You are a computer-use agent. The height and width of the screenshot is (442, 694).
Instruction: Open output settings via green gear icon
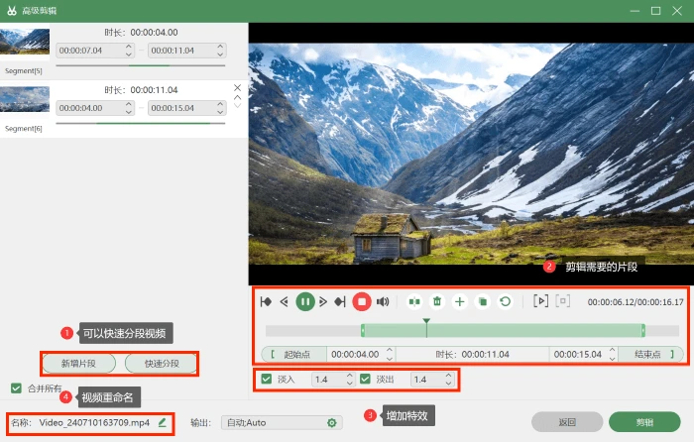coord(331,423)
